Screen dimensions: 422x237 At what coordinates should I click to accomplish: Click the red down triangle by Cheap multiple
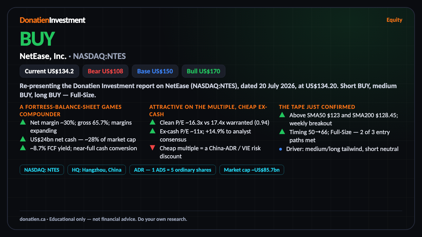pyautogui.click(x=152, y=148)
